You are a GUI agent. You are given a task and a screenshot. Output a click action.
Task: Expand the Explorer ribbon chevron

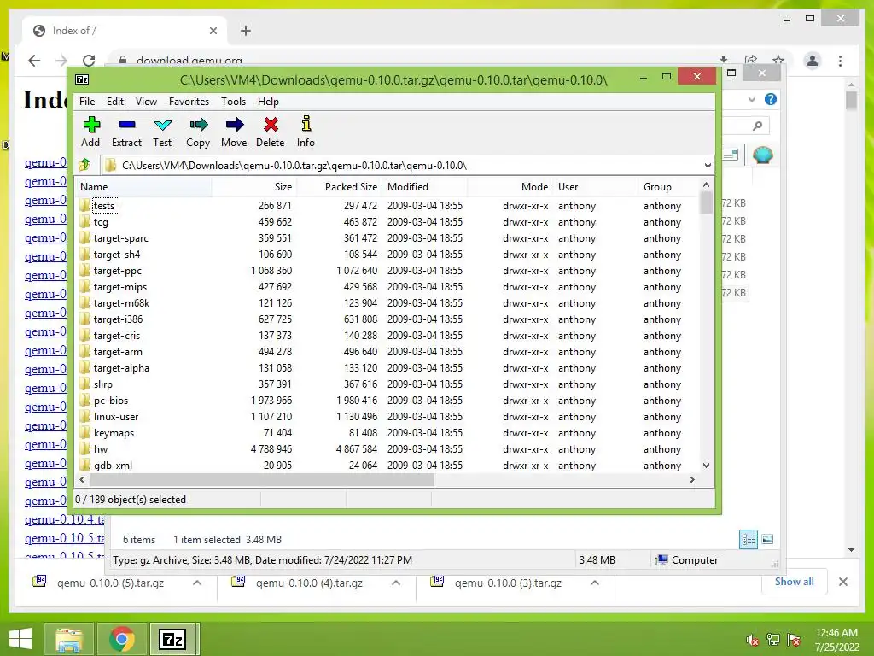[752, 99]
